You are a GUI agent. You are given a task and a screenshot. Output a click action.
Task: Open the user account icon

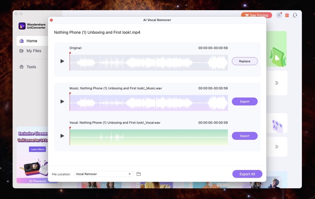click(x=279, y=15)
